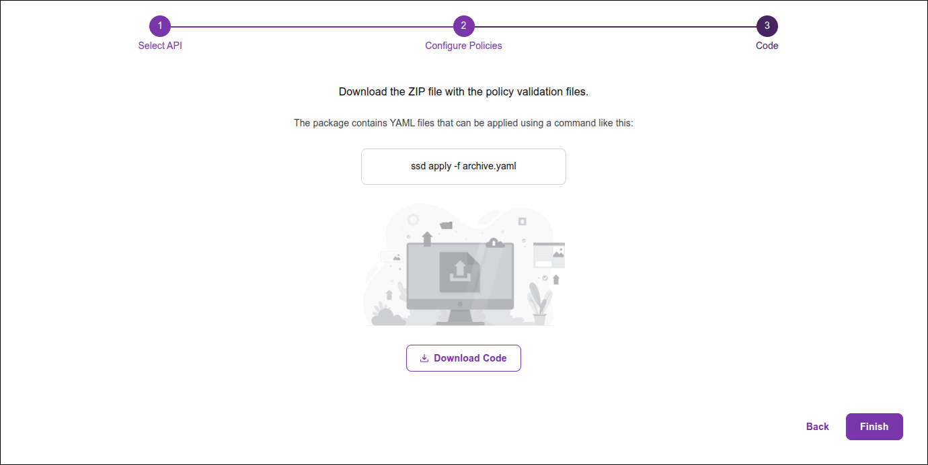Screen dimensions: 928x465
Task: Click the progress line between steps 2 and 3
Action: point(615,26)
